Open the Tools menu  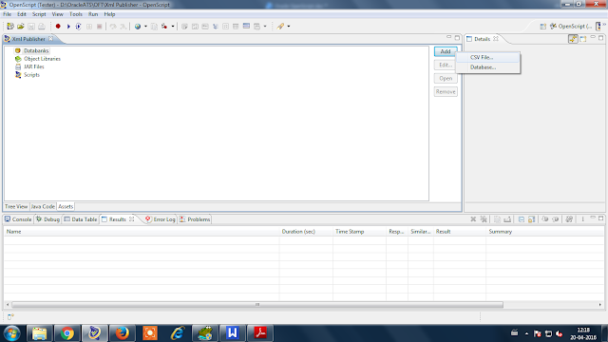point(76,14)
